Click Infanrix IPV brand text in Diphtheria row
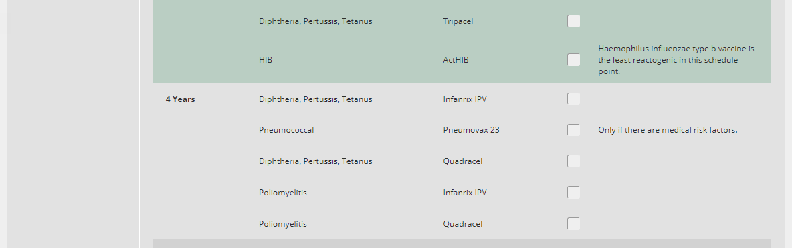Image resolution: width=792 pixels, height=248 pixels. click(x=465, y=99)
